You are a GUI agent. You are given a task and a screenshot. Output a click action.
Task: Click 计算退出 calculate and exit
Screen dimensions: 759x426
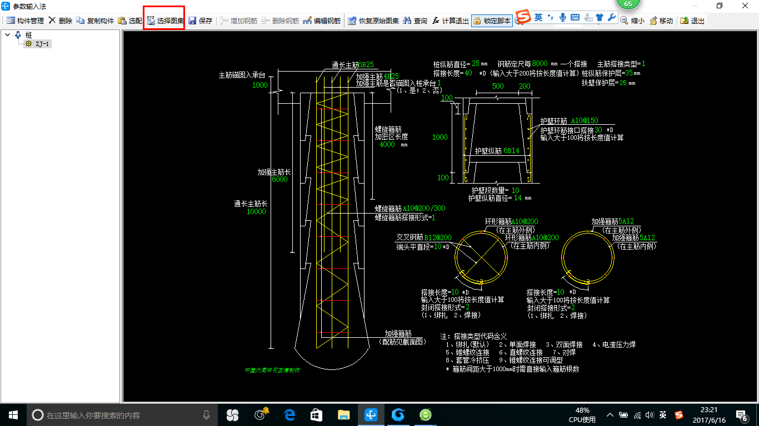click(450, 21)
